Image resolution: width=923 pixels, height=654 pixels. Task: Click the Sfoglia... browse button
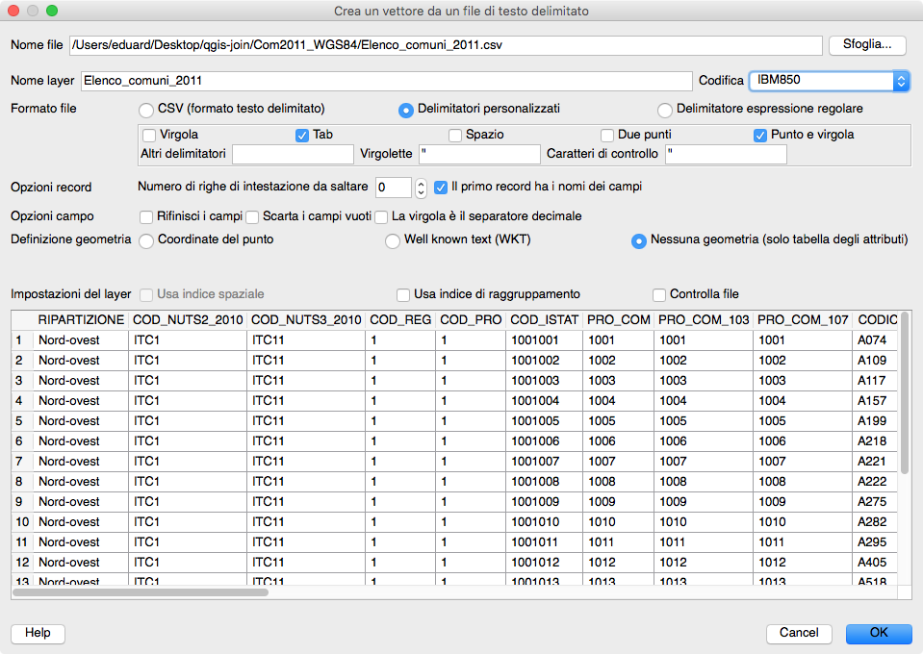click(867, 44)
